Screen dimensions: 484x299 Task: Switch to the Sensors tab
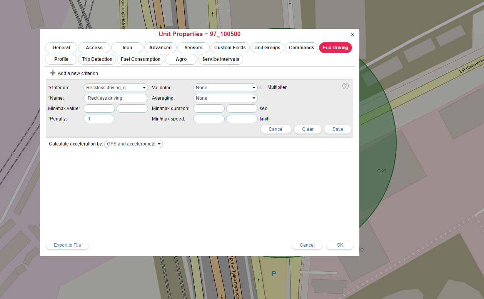click(x=194, y=48)
